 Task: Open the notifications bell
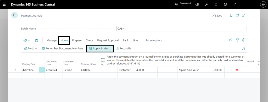point(216,4)
